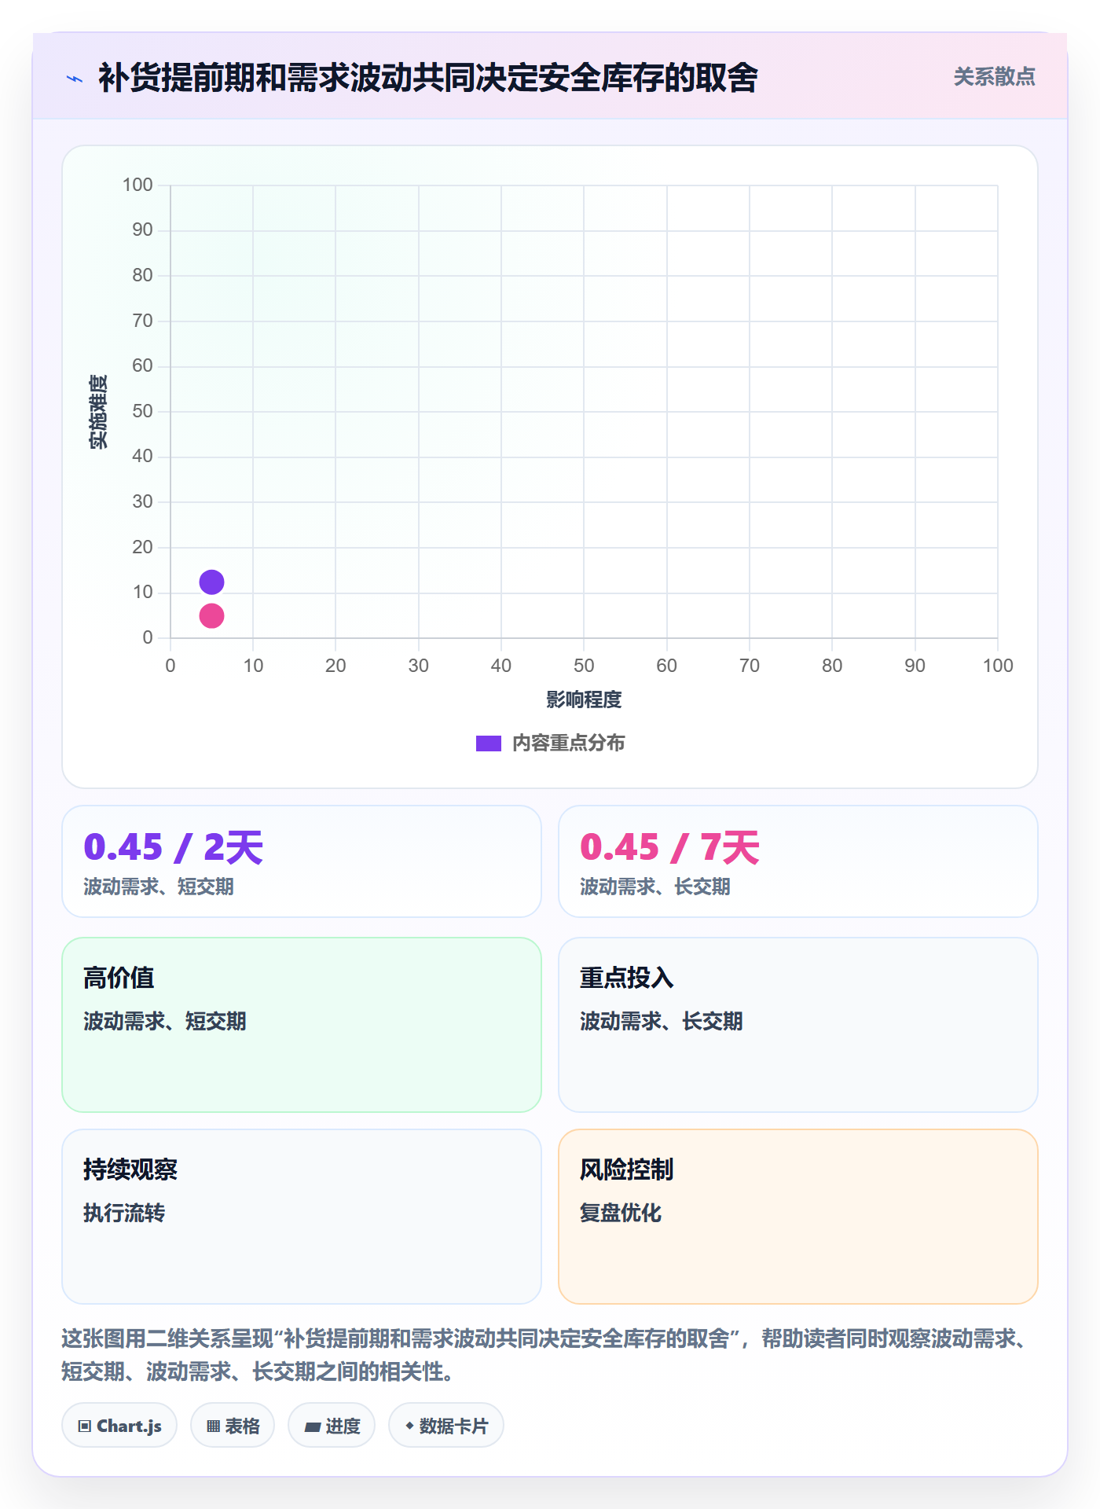Click the pink scatter data point
This screenshot has width=1100, height=1509.
(x=211, y=616)
